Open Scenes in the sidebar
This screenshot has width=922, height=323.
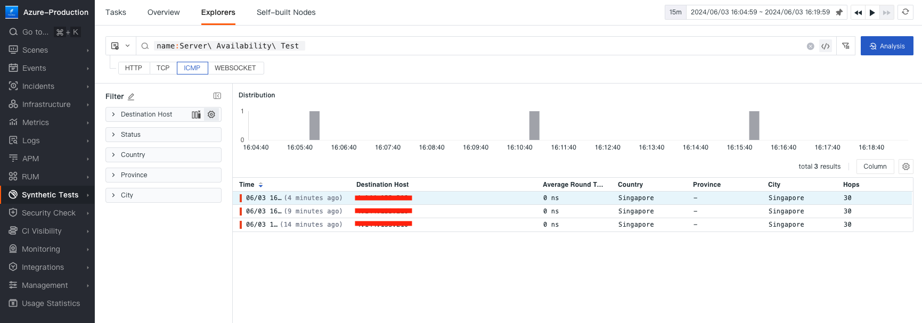click(x=47, y=50)
